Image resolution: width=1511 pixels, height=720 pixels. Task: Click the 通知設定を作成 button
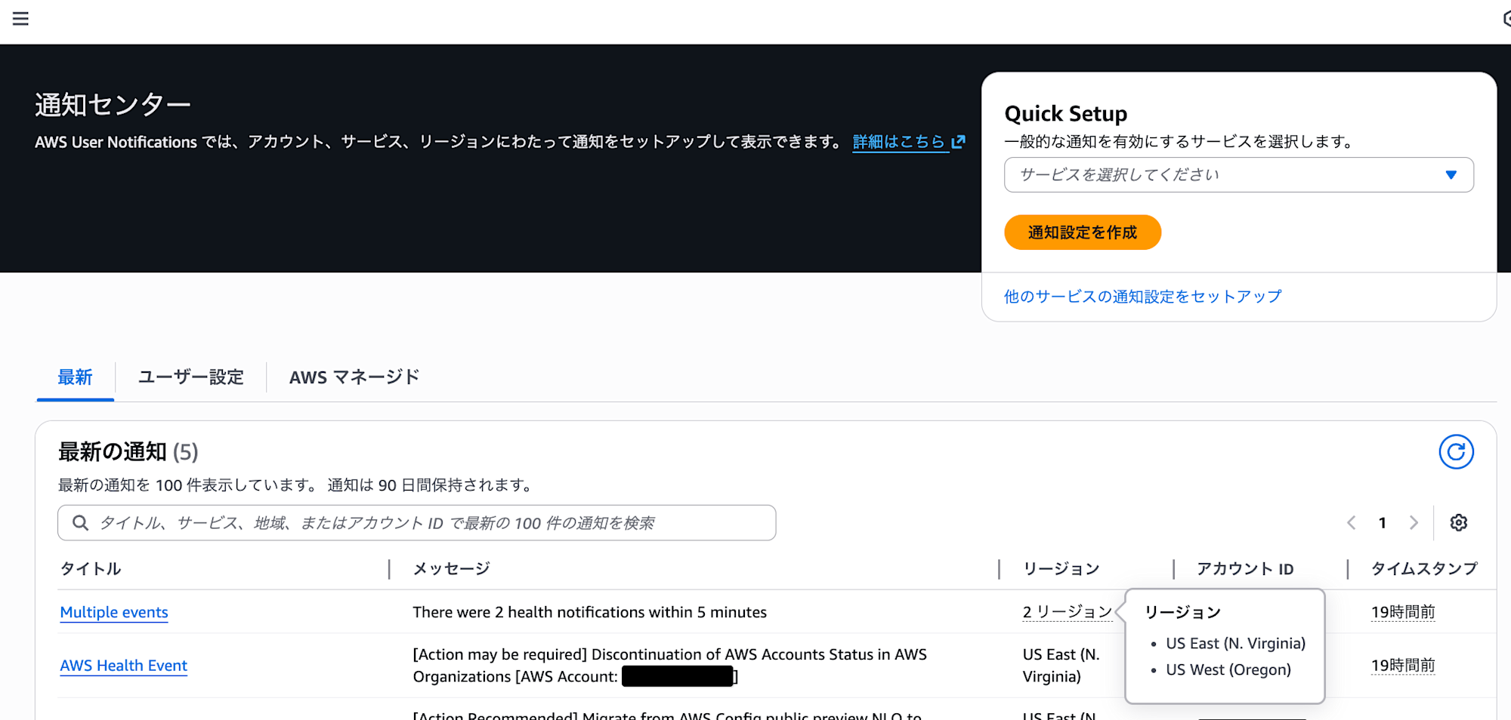pos(1082,232)
